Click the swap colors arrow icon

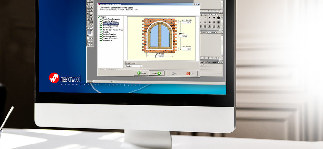point(92,31)
